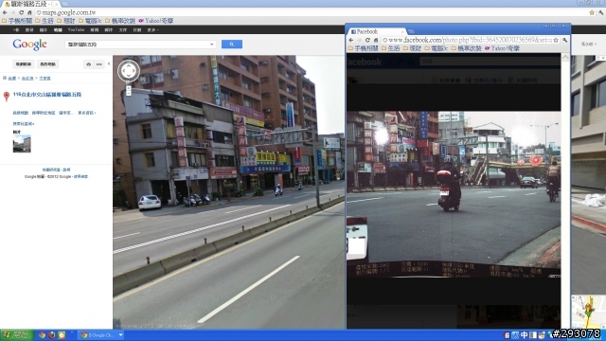Open a new tab in Facebook window
This screenshot has height=341, width=606.
coord(411,31)
